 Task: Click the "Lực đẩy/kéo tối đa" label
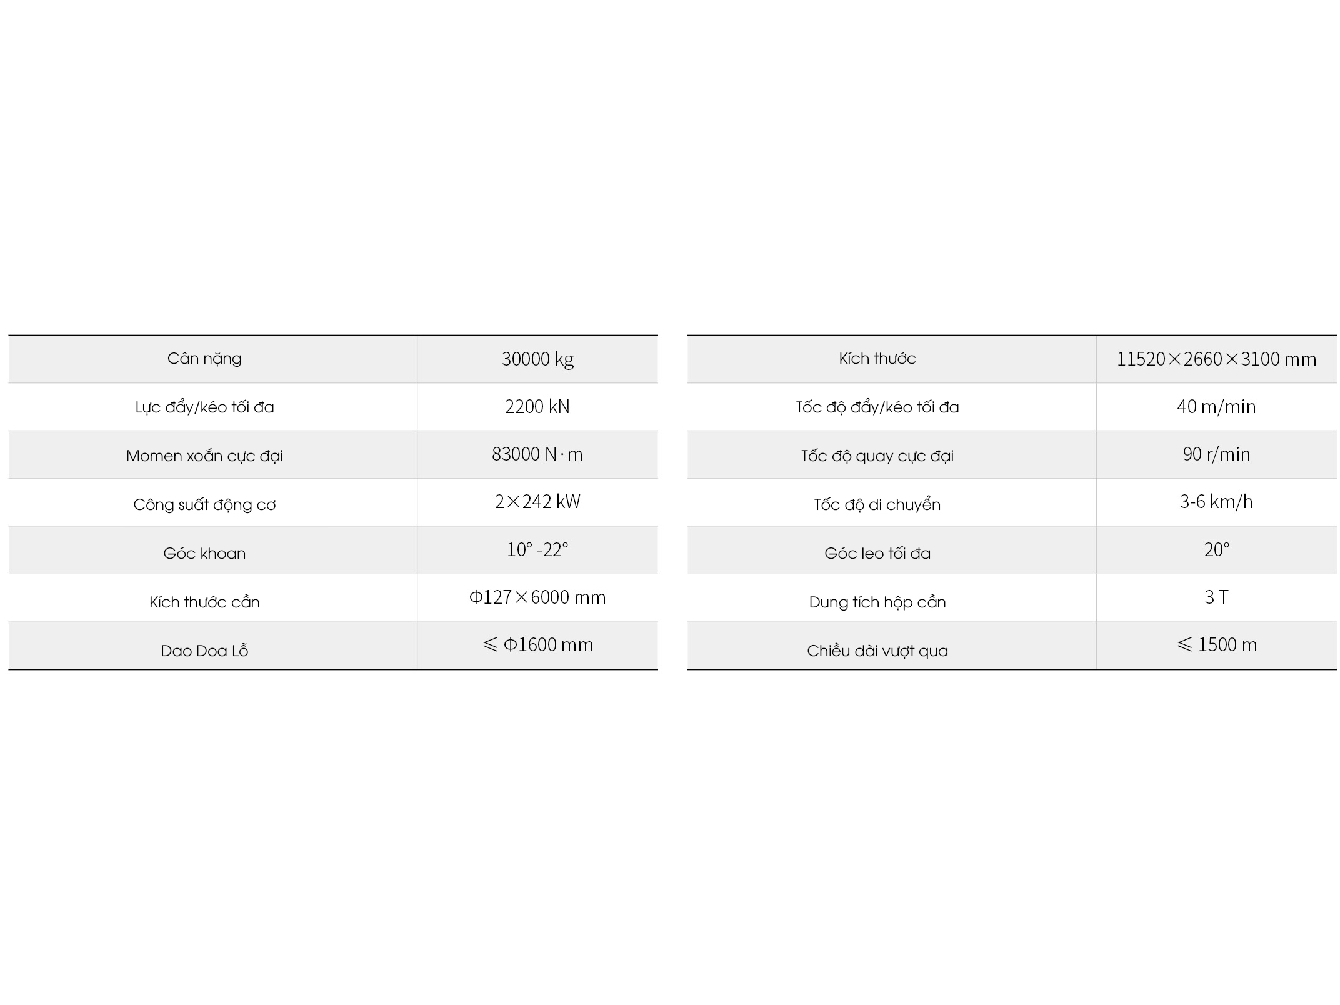(204, 407)
